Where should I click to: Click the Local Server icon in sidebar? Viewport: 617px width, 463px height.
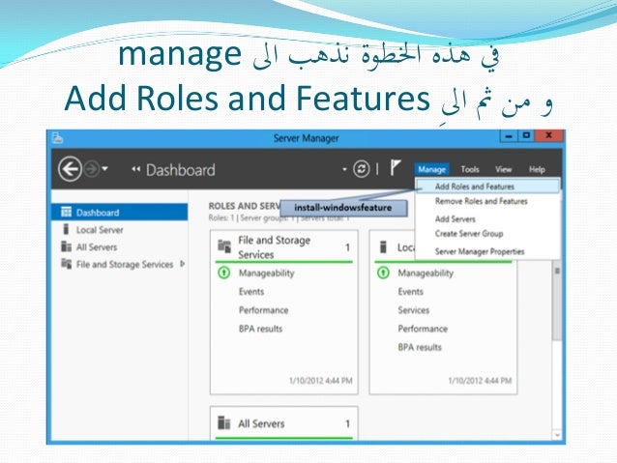click(66, 229)
